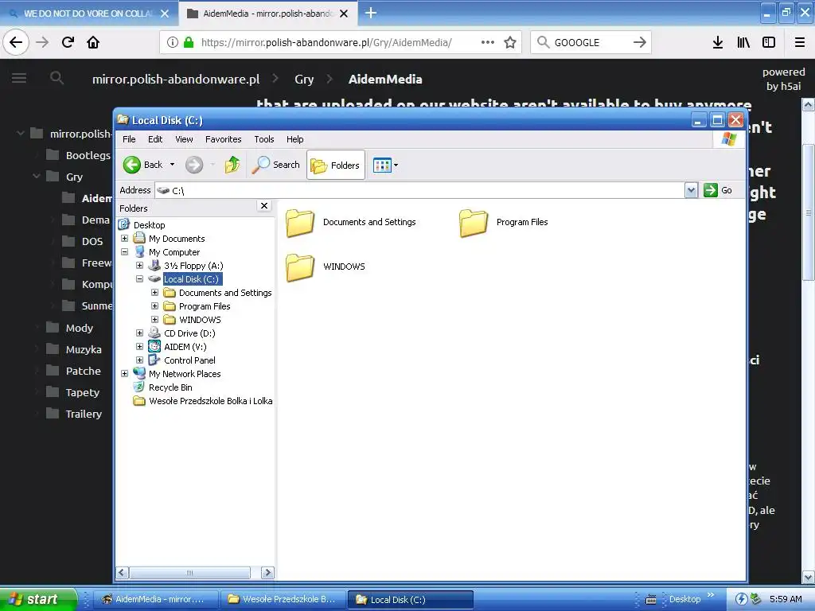Expand Control Panel tree node
Viewport: 815px width, 611px height.
click(140, 360)
